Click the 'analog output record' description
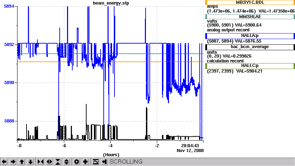This screenshot has height=166, width=295. coord(228,30)
